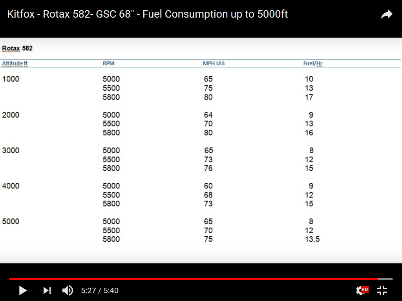
Task: Click the RPM column header
Action: [x=108, y=63]
